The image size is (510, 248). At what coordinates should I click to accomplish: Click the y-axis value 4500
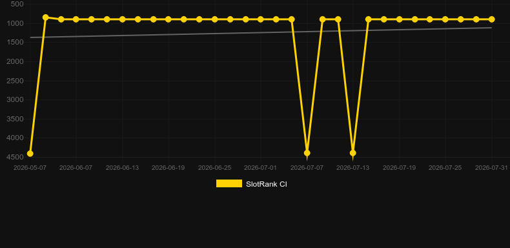tap(15, 157)
